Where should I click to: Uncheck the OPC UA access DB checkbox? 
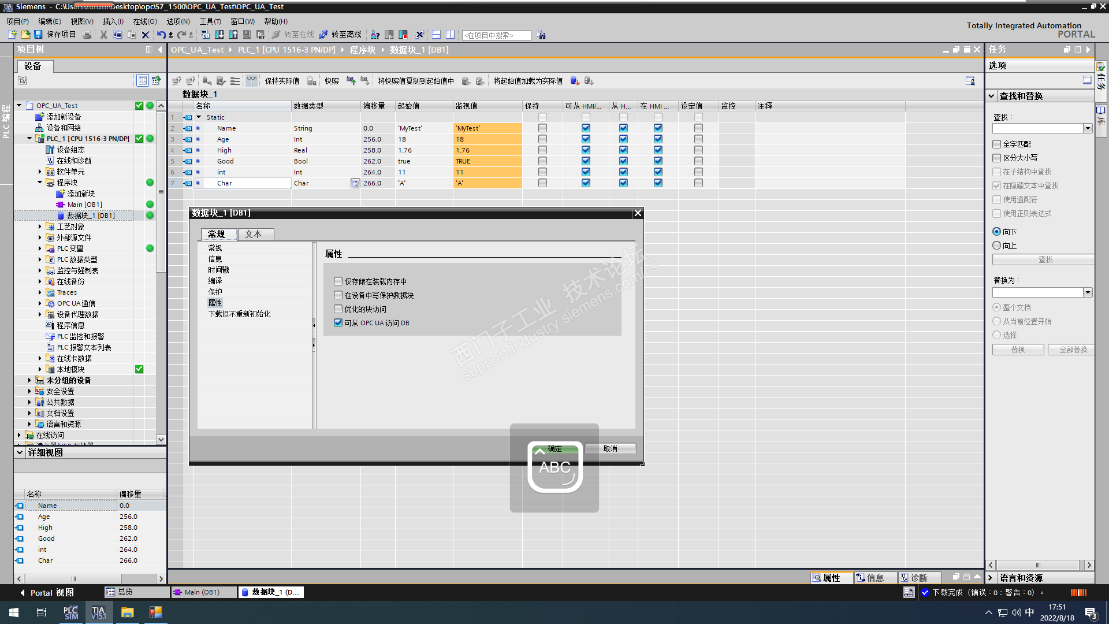338,323
